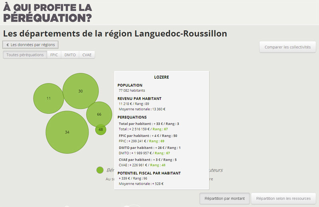
Task: Click green 'Rang : 69' on FPIC line
Action: click(156, 141)
